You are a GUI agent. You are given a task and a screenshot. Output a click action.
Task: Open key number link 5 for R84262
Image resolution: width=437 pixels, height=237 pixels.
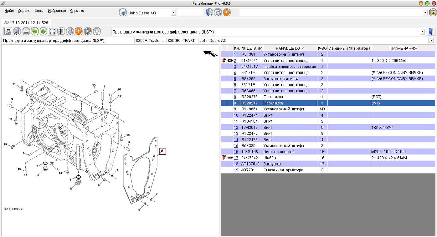point(235,79)
